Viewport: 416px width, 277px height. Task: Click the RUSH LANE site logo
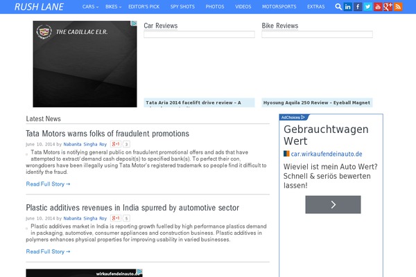click(x=39, y=7)
